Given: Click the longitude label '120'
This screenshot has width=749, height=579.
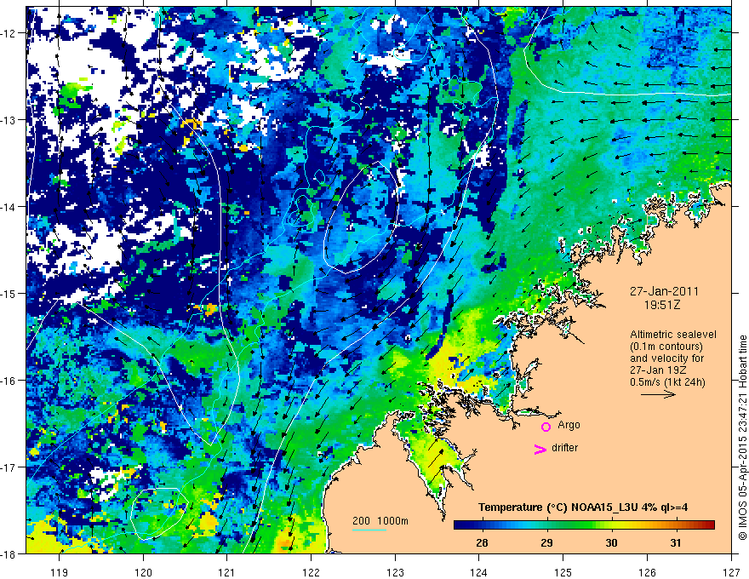Looking at the screenshot, I should 143,572.
